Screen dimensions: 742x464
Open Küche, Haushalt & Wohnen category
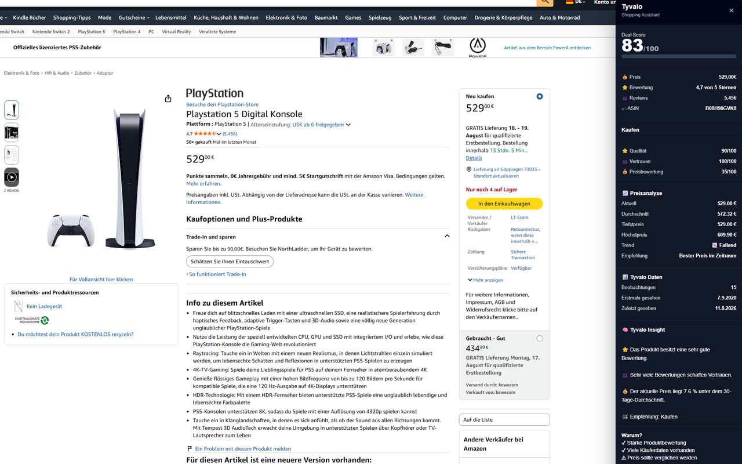tap(226, 18)
